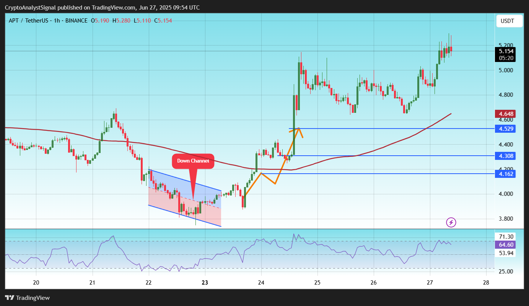Click the RSI value 53.94

coord(506,253)
